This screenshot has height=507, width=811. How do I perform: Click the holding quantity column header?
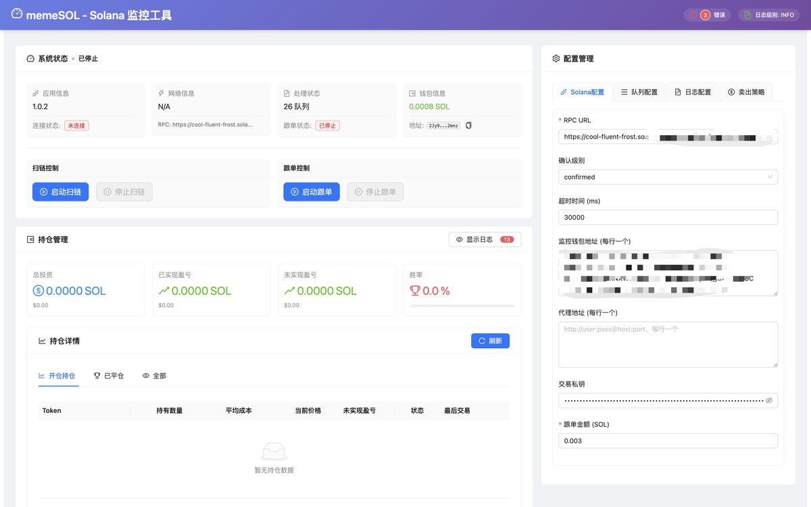pos(169,410)
